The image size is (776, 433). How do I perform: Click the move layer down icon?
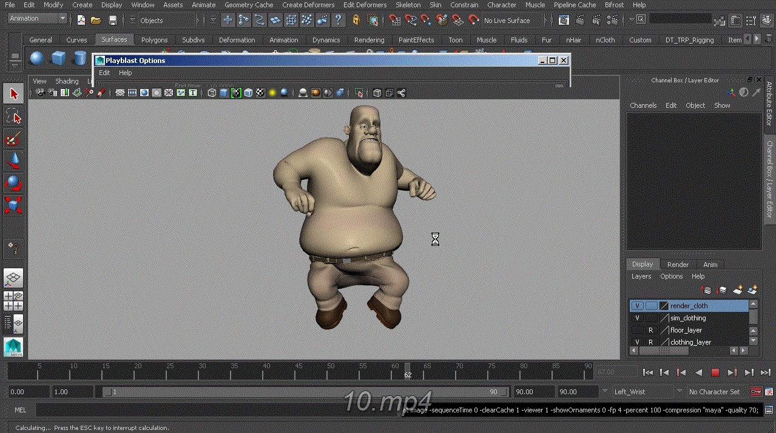(x=722, y=290)
